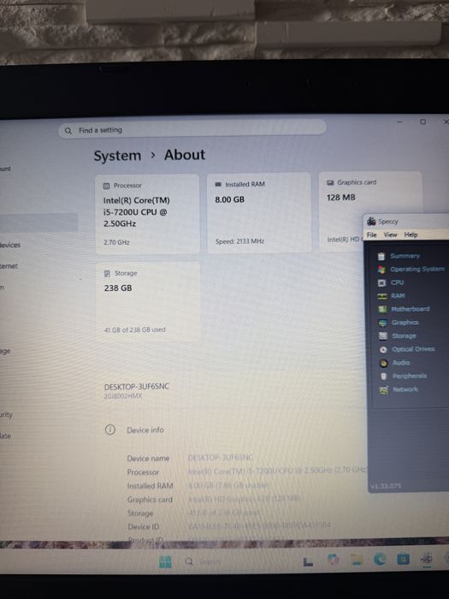
Task: Open Speccy's Help menu
Action: 411,234
